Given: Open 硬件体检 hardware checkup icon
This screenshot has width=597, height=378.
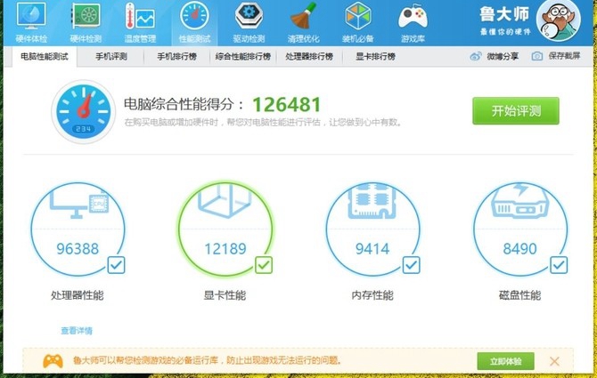Looking at the screenshot, I should pos(31,22).
